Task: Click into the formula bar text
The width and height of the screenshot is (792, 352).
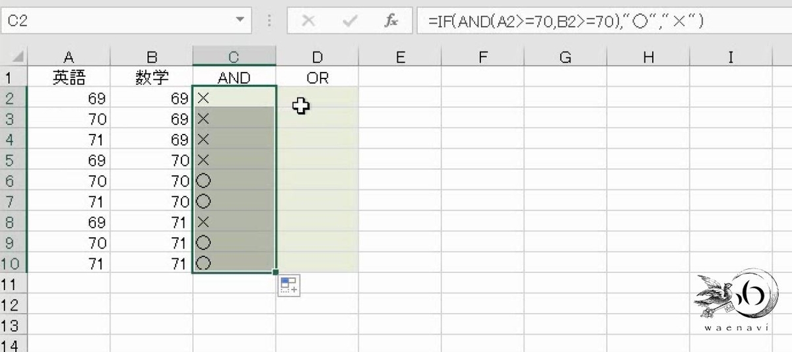Action: [601, 21]
